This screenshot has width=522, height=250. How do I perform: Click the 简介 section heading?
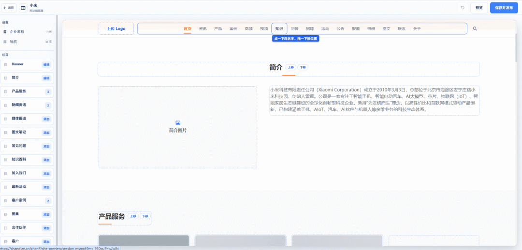(276, 67)
